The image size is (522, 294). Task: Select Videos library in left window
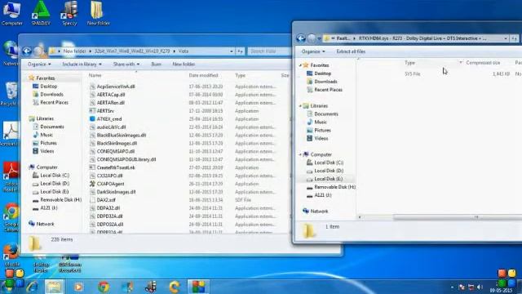(x=47, y=151)
